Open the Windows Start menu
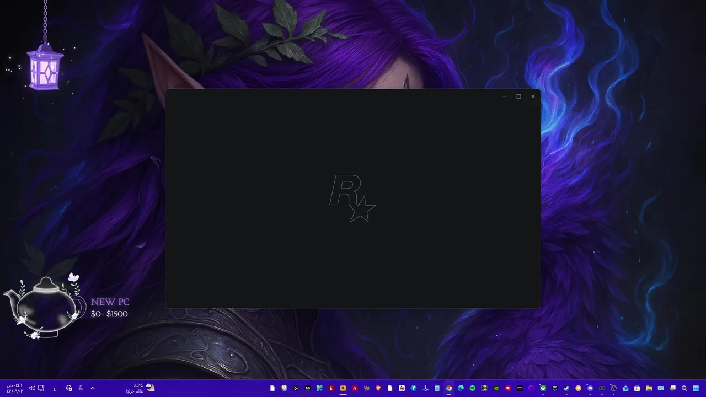 click(x=696, y=388)
